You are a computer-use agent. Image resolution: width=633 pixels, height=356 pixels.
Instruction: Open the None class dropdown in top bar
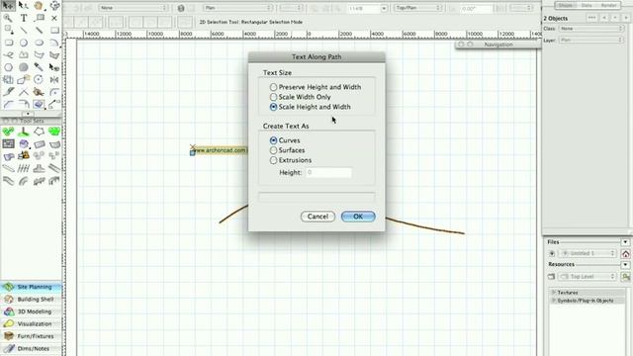tap(134, 8)
